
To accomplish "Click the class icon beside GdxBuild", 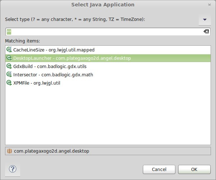I will point(9,66).
